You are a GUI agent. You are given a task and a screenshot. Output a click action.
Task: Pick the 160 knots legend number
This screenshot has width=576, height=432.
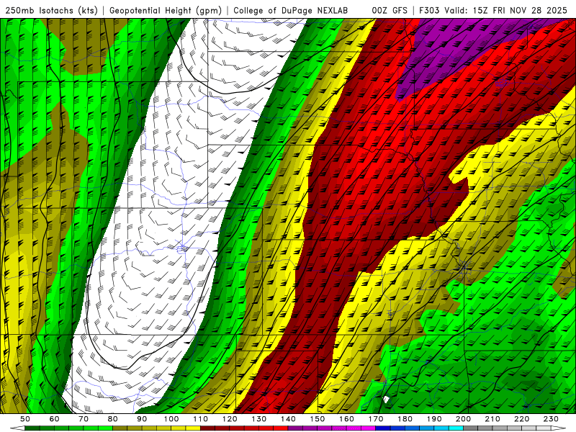point(346,419)
